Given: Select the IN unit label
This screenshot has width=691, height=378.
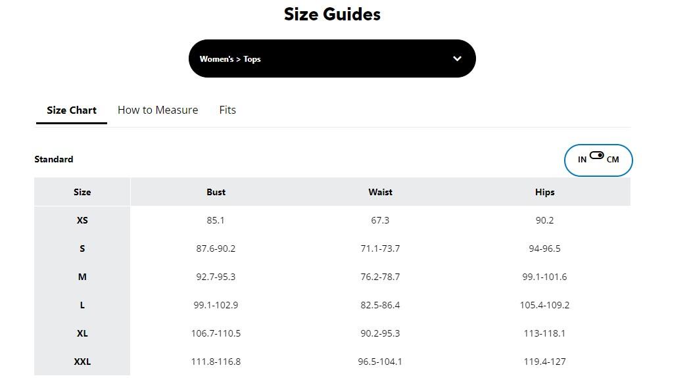Looking at the screenshot, I should [582, 160].
